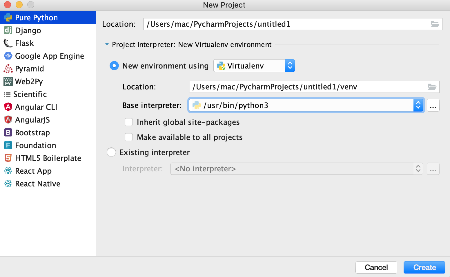Click the Web2Py project icon

[x=8, y=81]
